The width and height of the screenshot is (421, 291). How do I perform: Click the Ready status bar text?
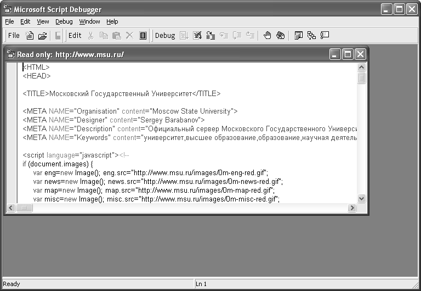click(12, 284)
